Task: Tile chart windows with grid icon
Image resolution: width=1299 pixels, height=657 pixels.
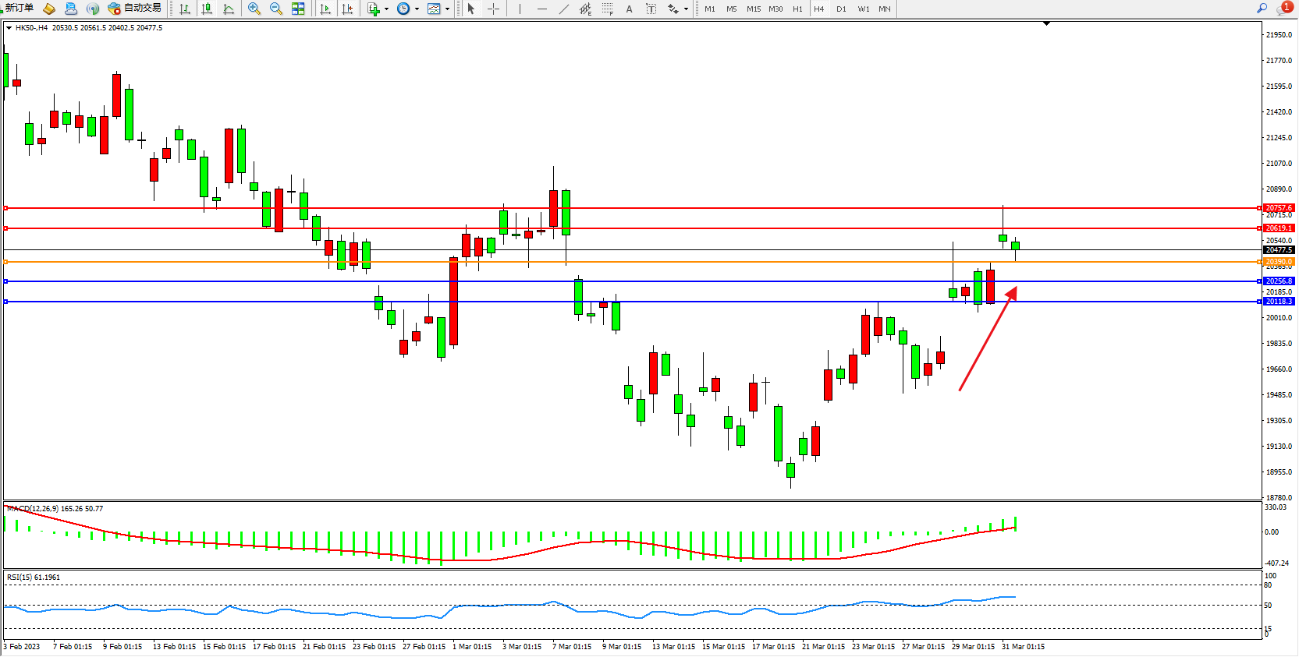Action: [x=298, y=9]
